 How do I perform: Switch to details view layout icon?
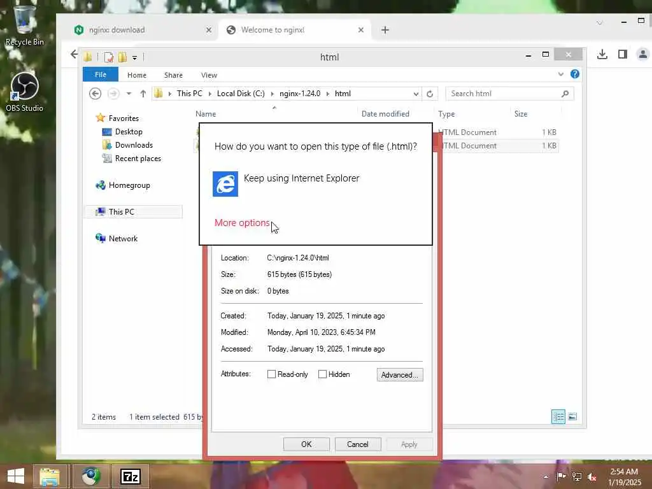[x=558, y=416]
